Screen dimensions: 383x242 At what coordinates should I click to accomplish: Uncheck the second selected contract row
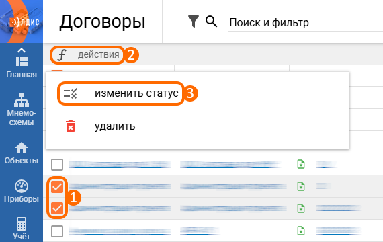(57, 208)
